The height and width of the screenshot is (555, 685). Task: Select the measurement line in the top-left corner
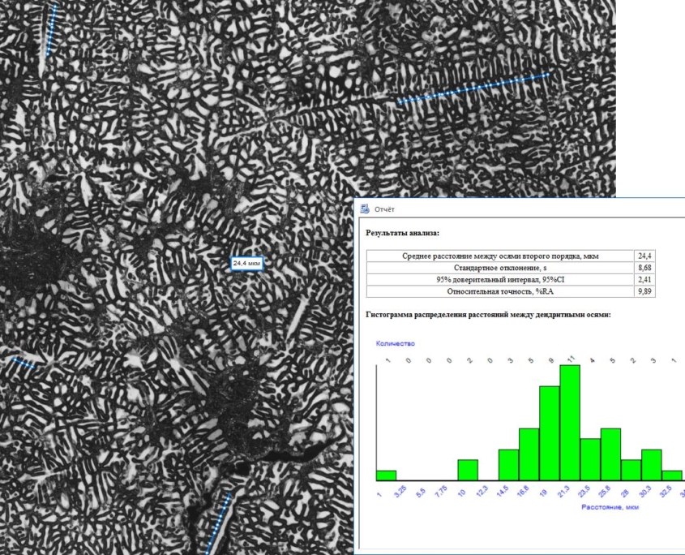[52, 30]
